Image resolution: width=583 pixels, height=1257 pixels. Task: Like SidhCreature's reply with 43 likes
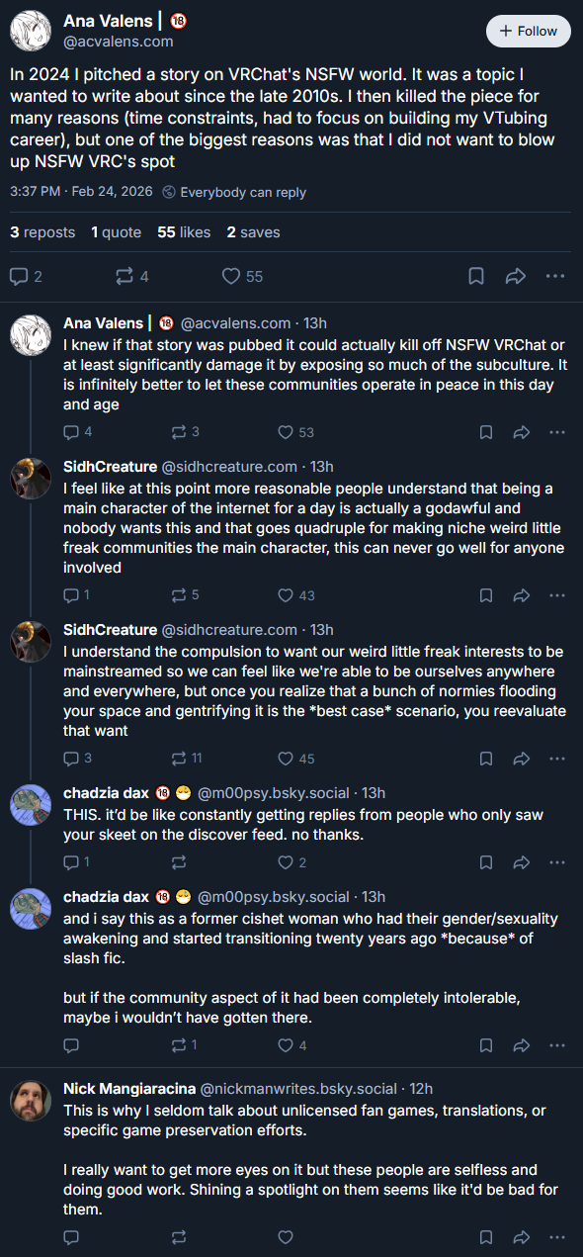click(295, 595)
